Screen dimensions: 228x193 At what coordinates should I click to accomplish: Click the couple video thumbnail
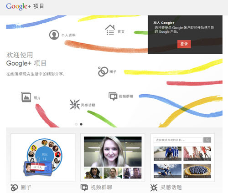click(132, 173)
